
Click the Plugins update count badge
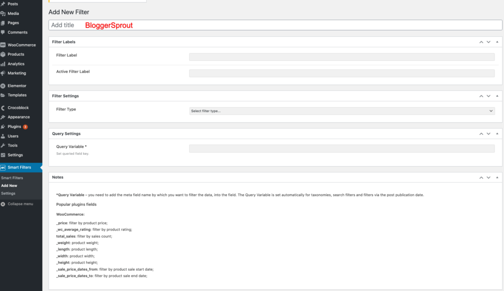click(25, 127)
